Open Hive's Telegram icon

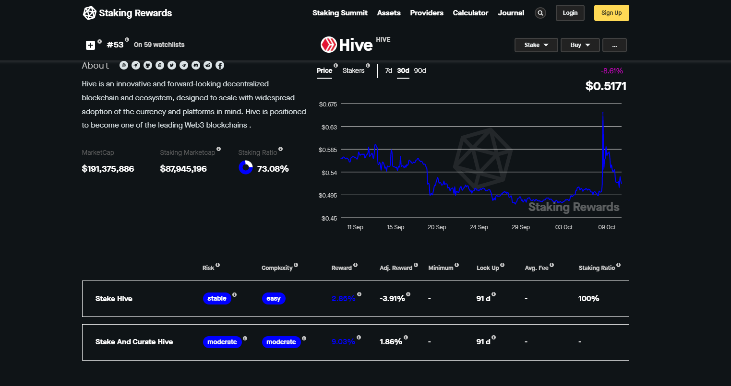point(184,65)
